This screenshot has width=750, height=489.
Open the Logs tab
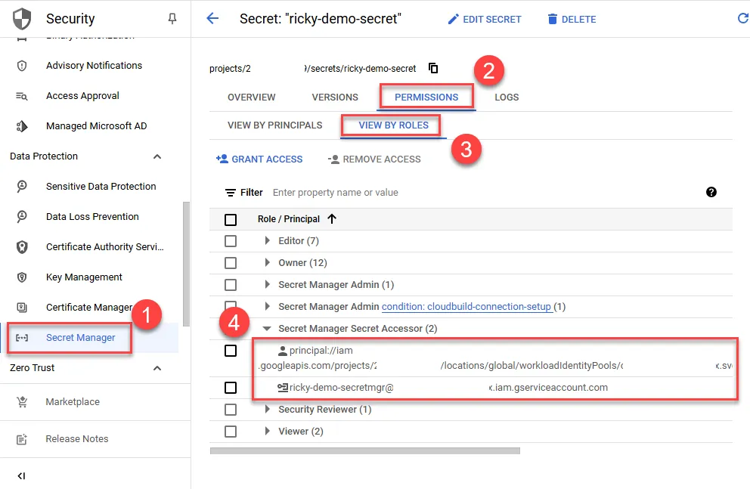(x=507, y=97)
